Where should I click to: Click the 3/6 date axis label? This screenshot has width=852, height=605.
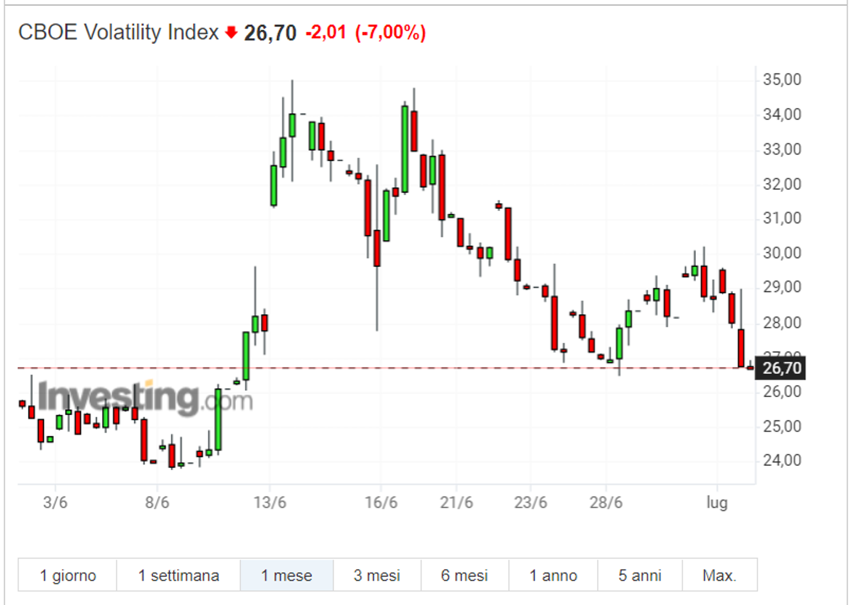(x=55, y=502)
